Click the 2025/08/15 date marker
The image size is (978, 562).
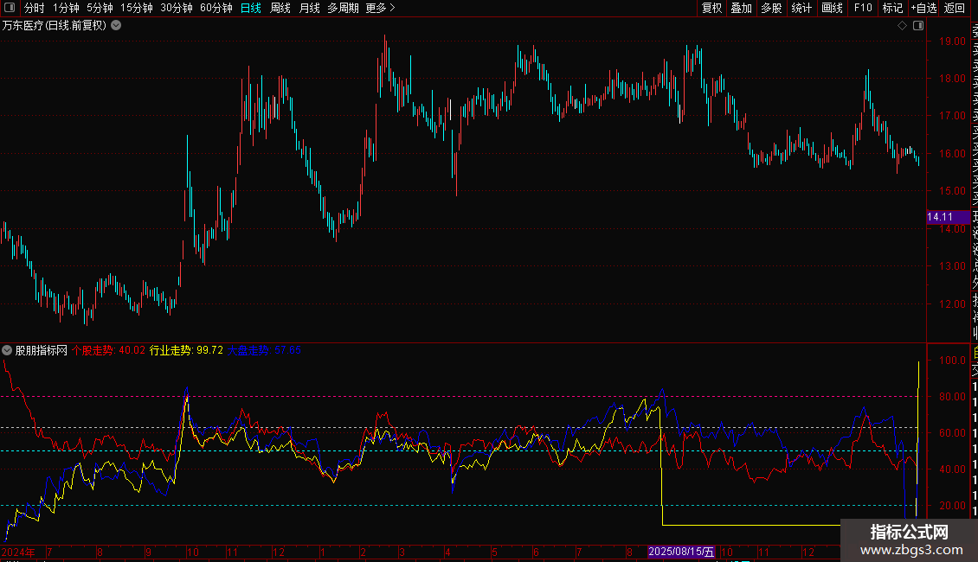click(x=681, y=552)
